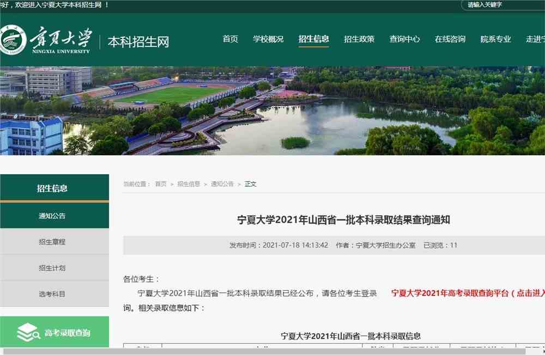This screenshot has height=355, width=545.
Task: Click breadcrumb text 正文
Action: tap(250, 183)
